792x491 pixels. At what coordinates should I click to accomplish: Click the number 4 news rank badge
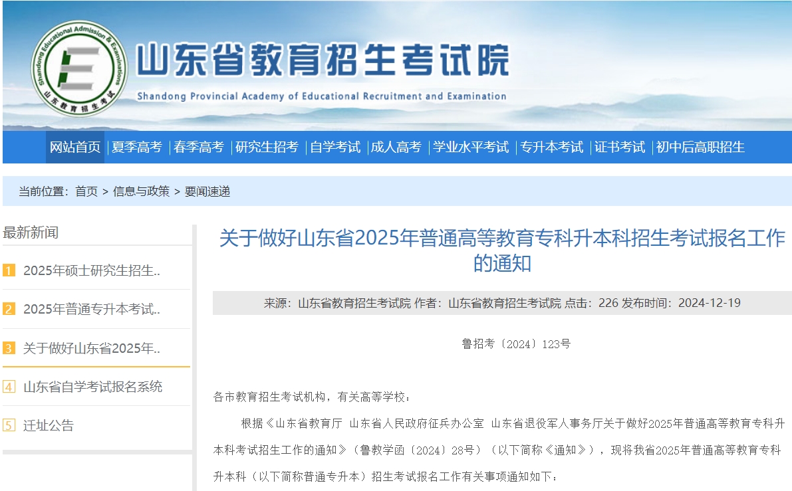click(9, 387)
